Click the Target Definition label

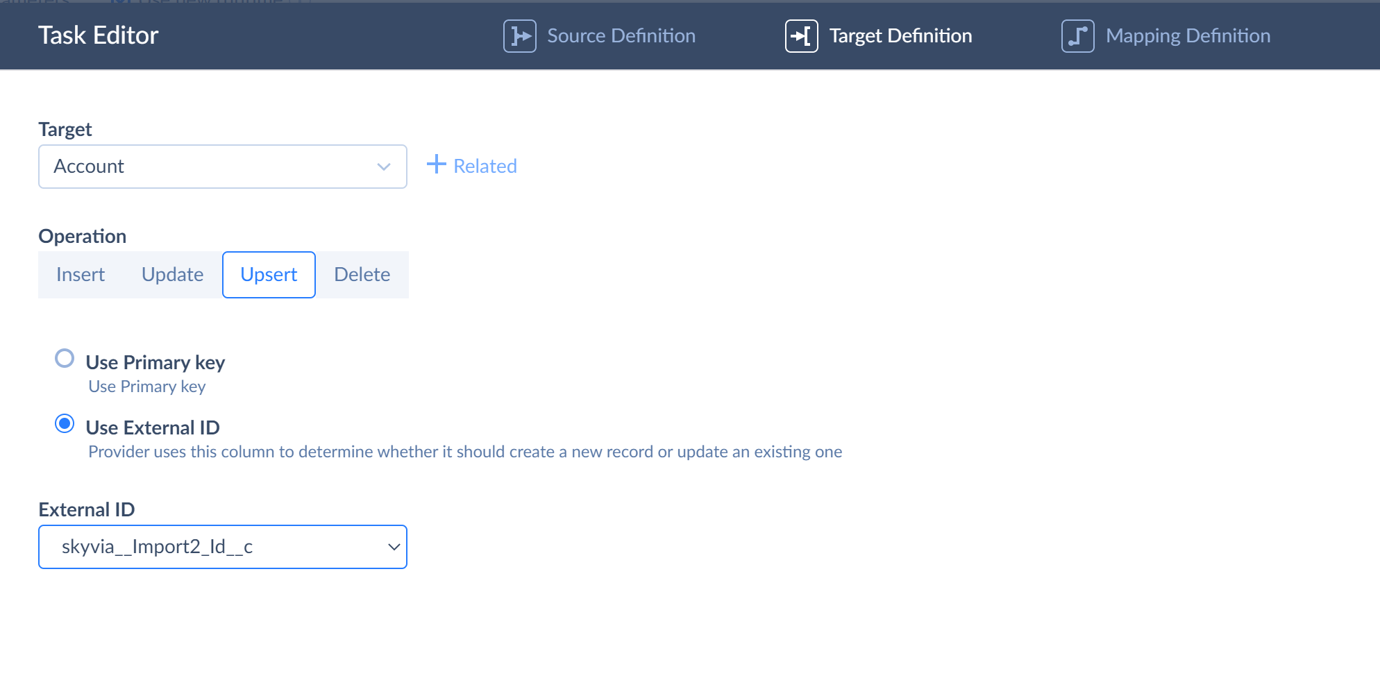[901, 35]
